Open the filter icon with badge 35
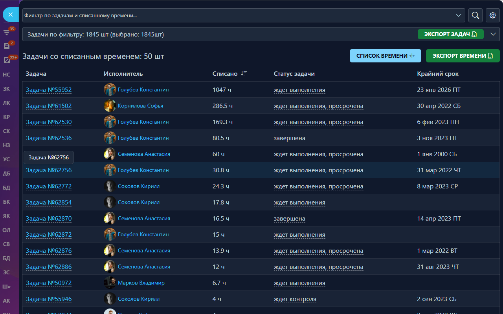This screenshot has height=314, width=503. tap(6, 33)
